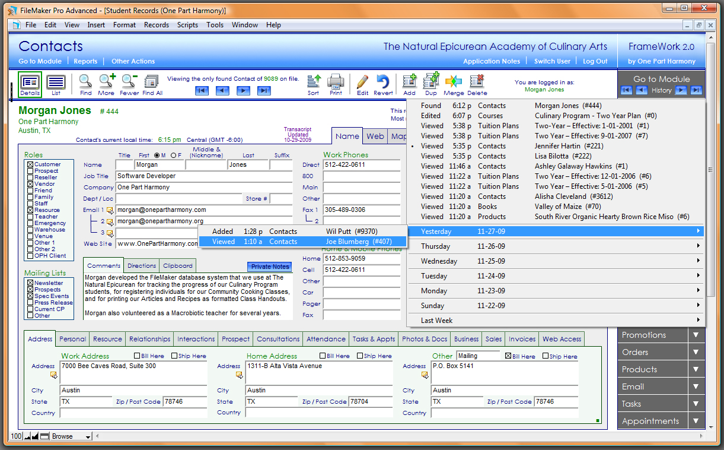Enable Press Release mailing list checkbox

click(x=30, y=303)
